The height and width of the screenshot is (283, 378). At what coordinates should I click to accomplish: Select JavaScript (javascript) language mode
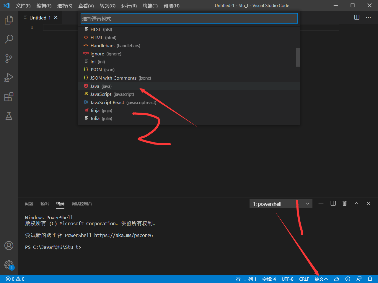tap(189, 94)
